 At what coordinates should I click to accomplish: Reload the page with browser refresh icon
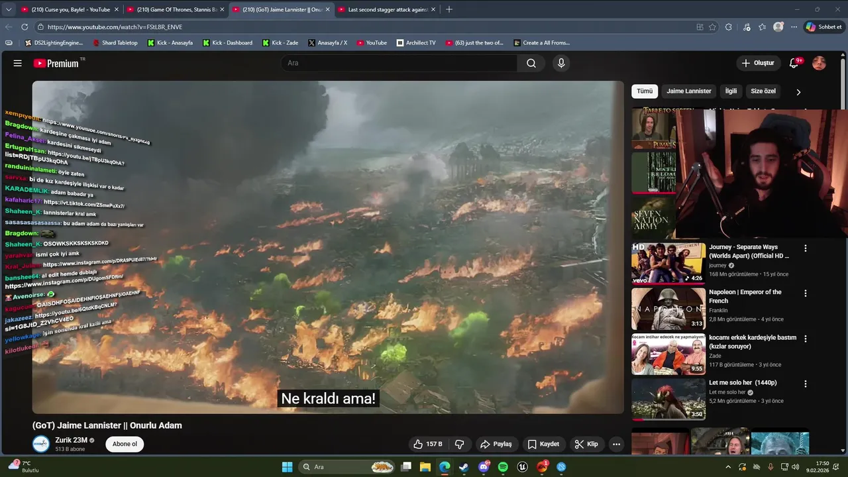(x=25, y=27)
